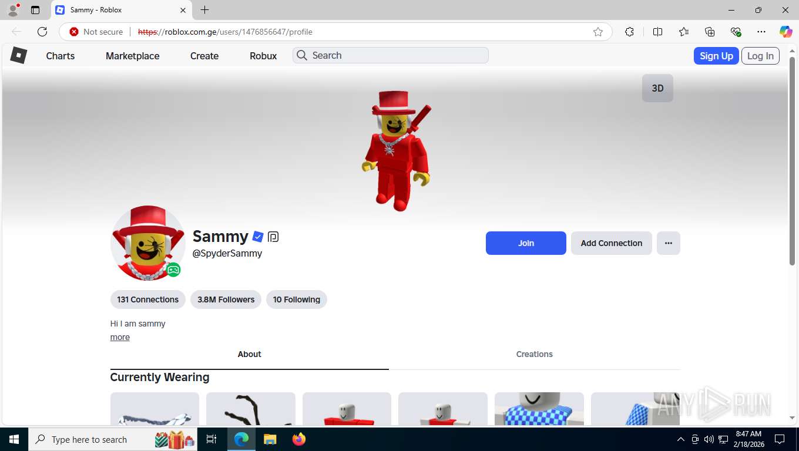The image size is (799, 451).
Task: Click the Roblox logo home icon
Action: [x=19, y=55]
